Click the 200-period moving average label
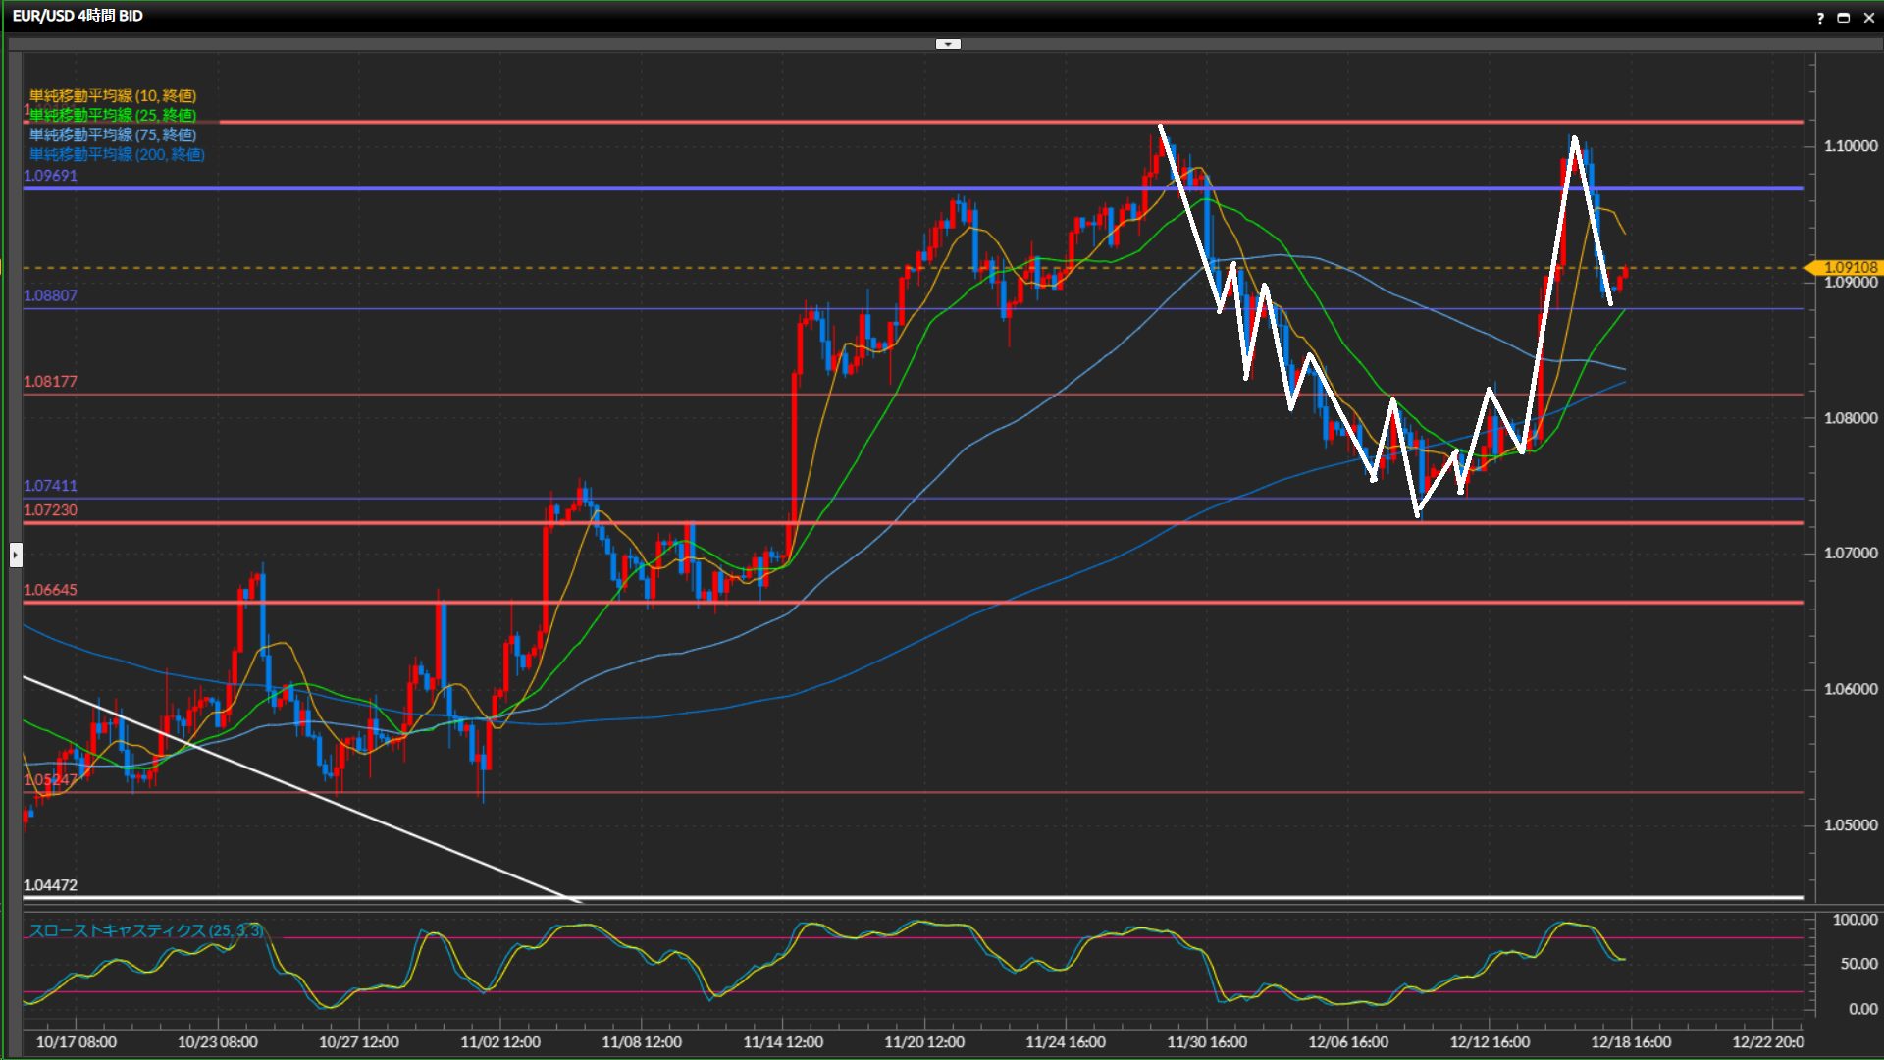 (117, 154)
